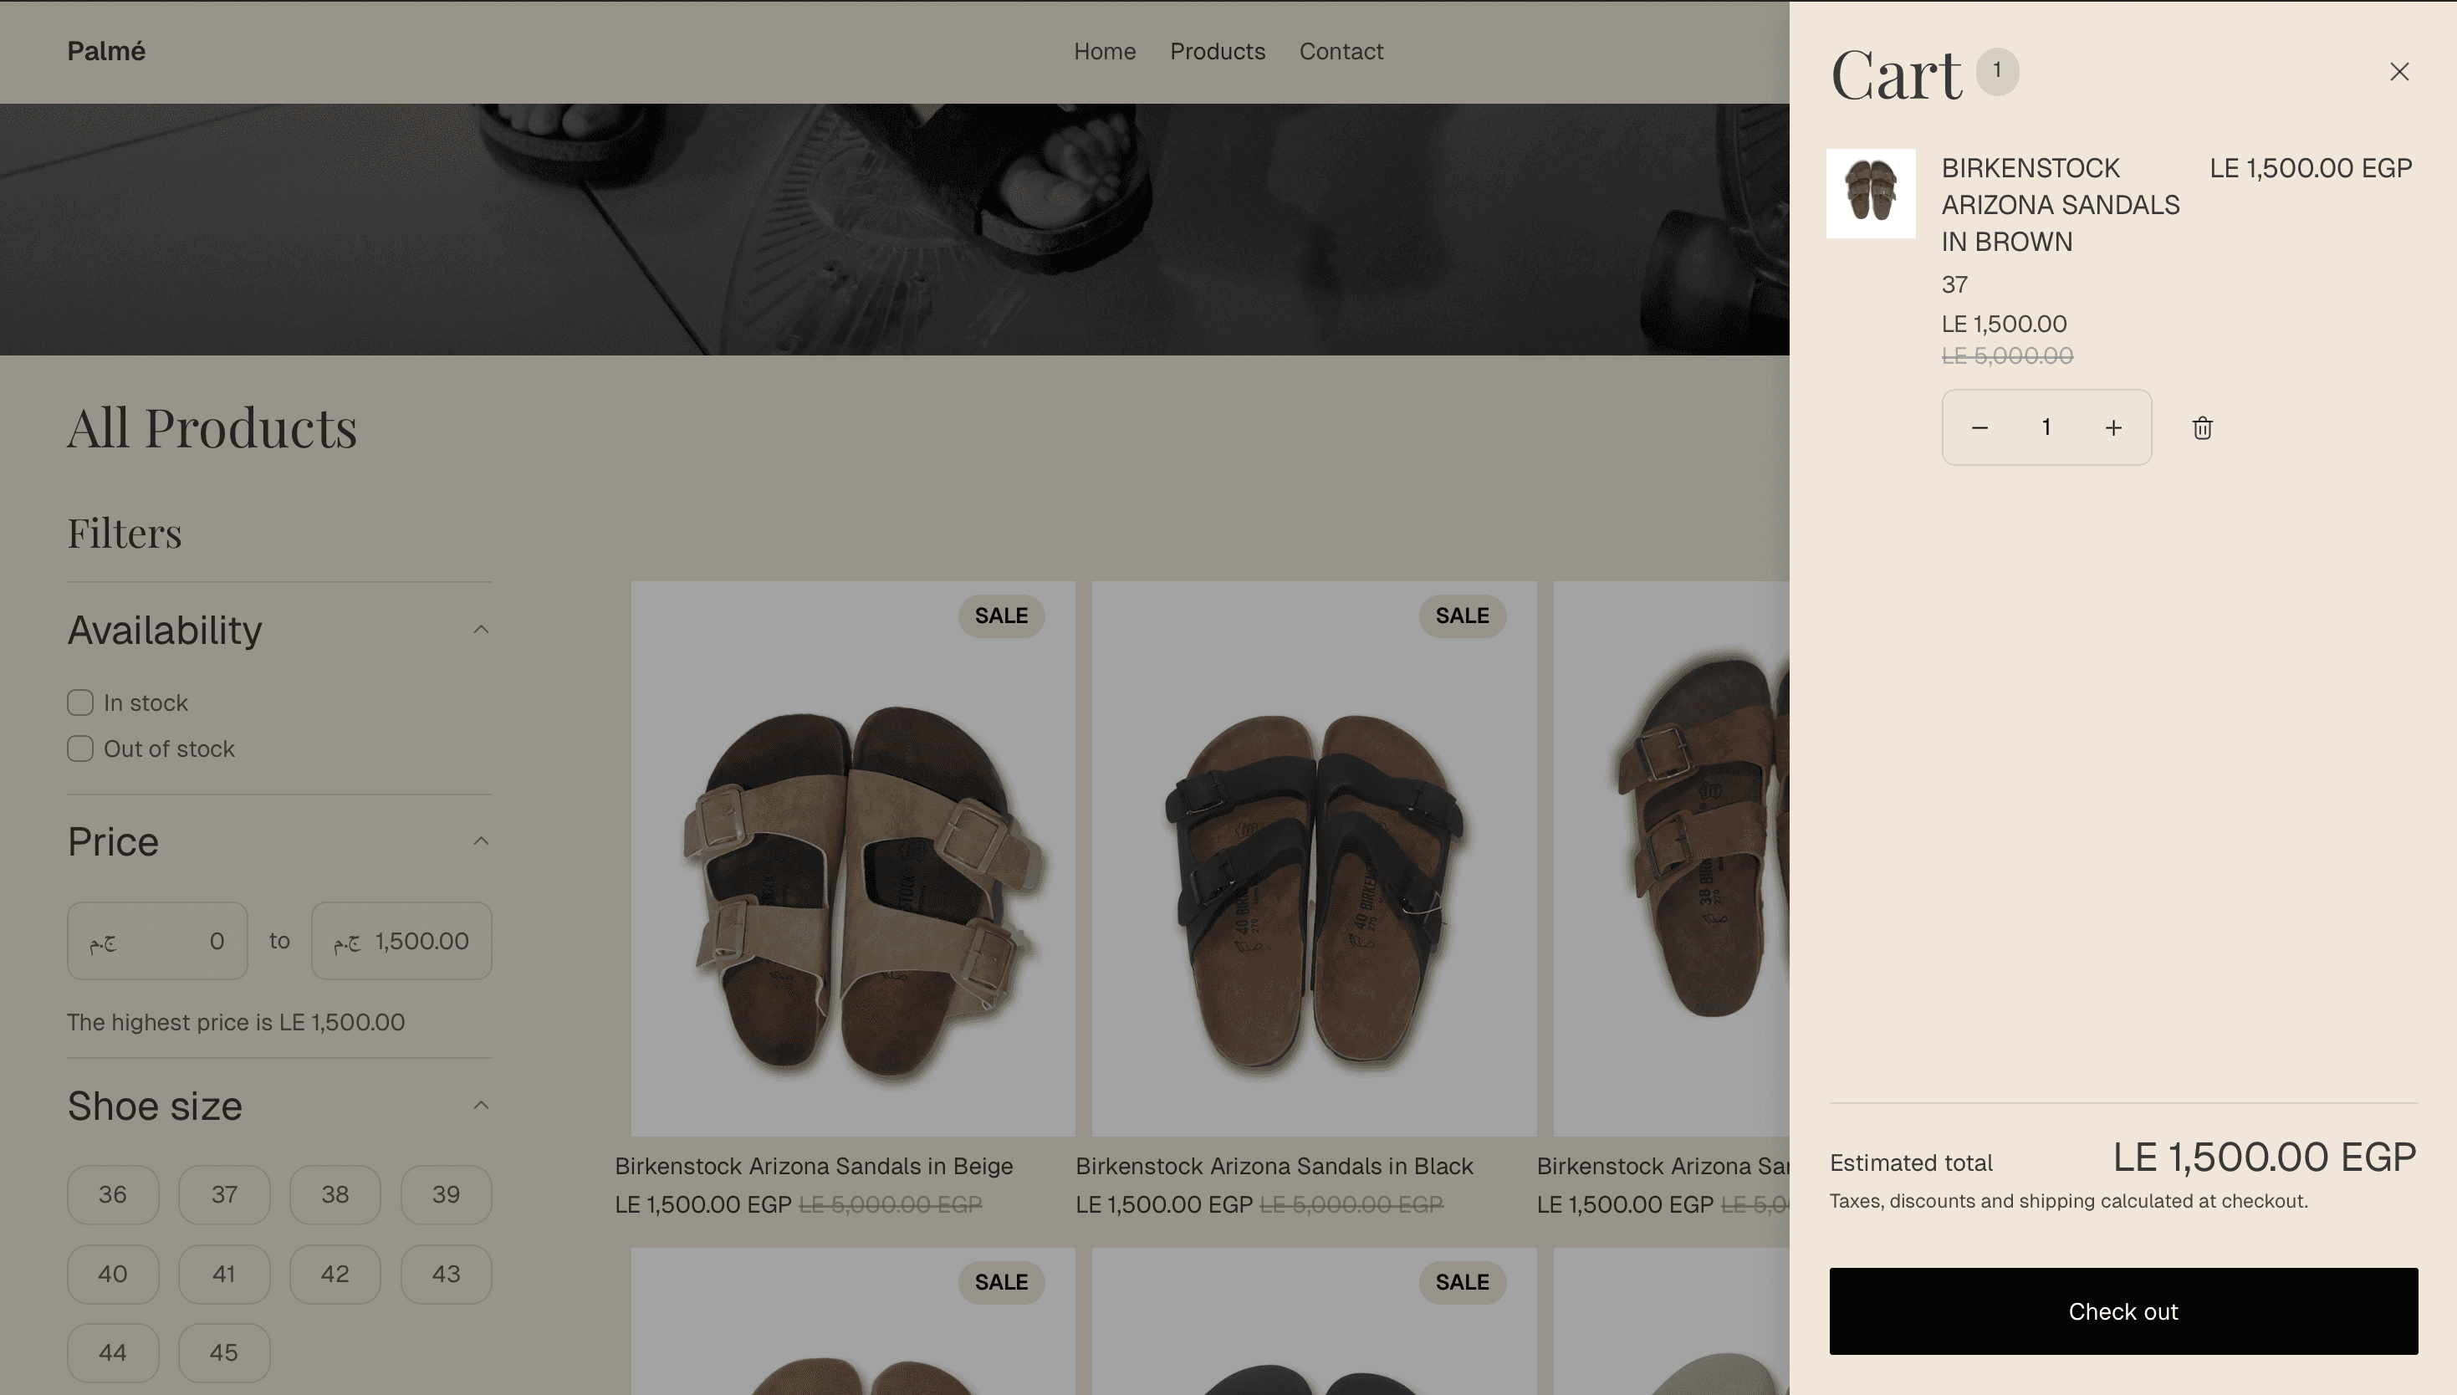
Task: Enable the In stock filter
Action: [79, 702]
